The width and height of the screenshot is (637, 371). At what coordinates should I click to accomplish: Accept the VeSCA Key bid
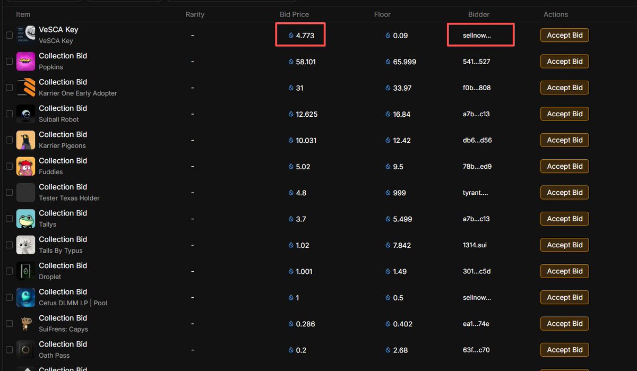point(564,36)
